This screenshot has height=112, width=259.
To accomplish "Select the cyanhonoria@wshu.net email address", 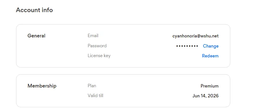I will 195,36.
